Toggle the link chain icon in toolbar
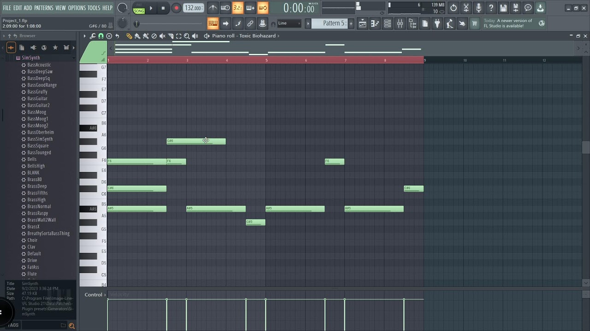Screen dimensions: 590x331 (x=250, y=23)
